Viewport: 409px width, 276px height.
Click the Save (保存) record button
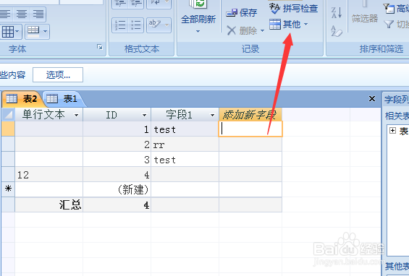click(x=242, y=12)
